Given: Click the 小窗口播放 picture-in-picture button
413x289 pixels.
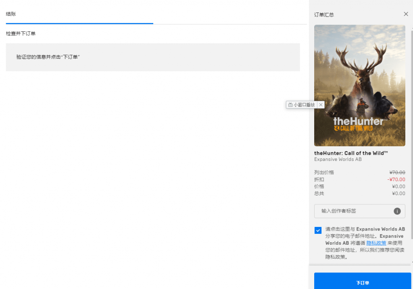Looking at the screenshot, I should pyautogui.click(x=301, y=105).
